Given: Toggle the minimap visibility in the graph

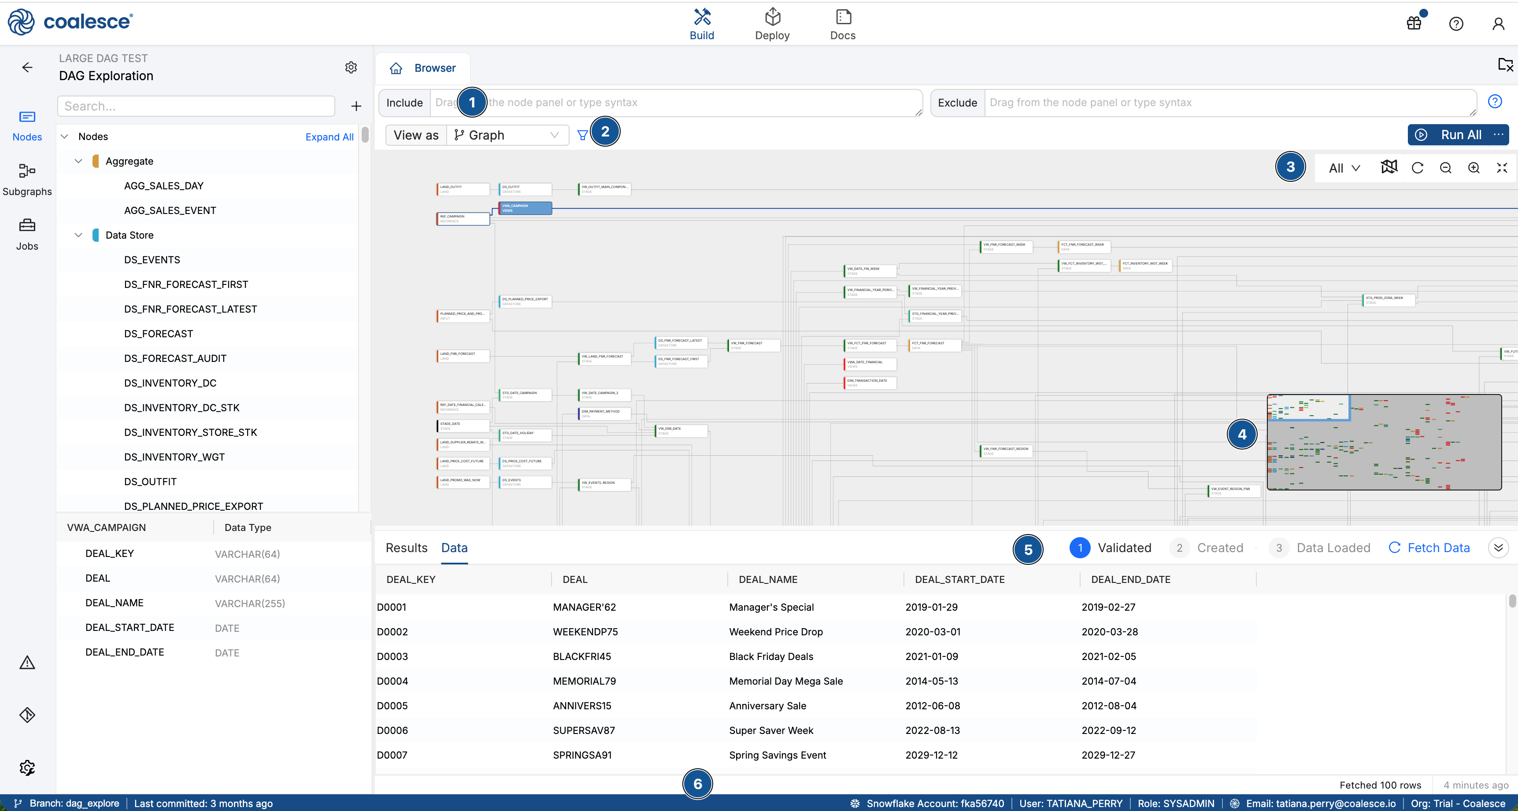Looking at the screenshot, I should (1389, 167).
